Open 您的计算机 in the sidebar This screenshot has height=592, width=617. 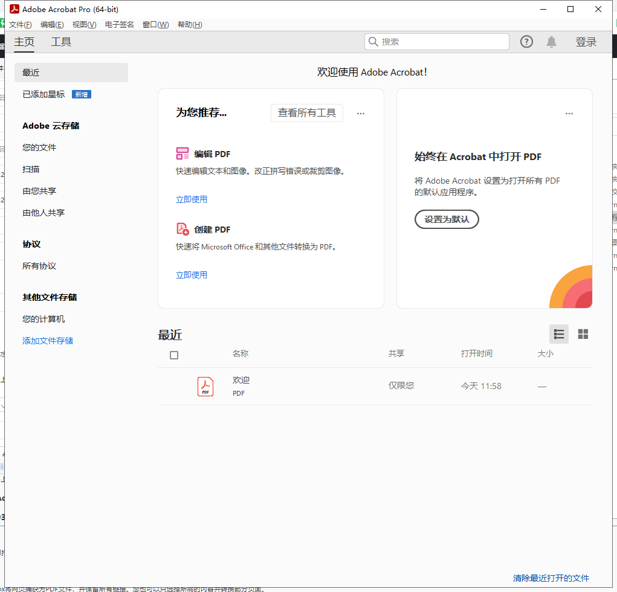coord(44,319)
